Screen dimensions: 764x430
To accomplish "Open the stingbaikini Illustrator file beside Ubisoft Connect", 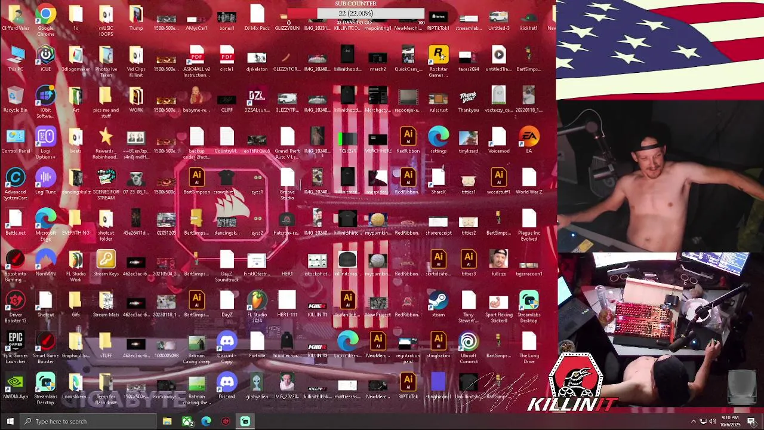I will click(438, 342).
